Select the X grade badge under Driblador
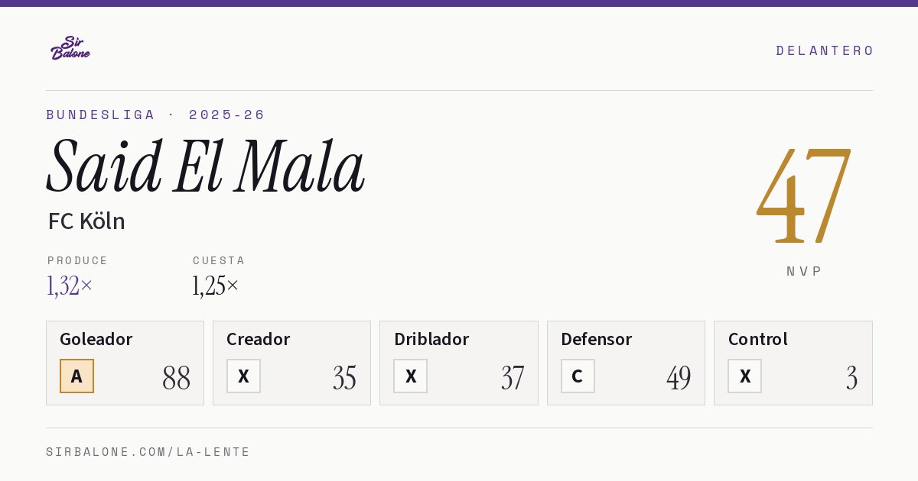918x481 pixels. point(411,376)
